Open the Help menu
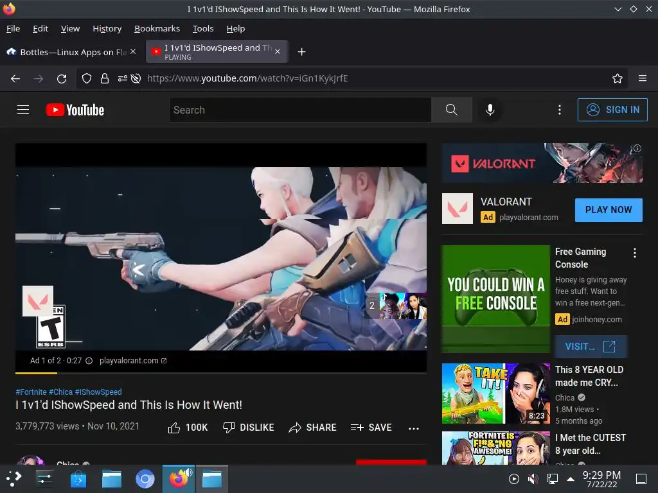The width and height of the screenshot is (658, 493). click(x=235, y=28)
